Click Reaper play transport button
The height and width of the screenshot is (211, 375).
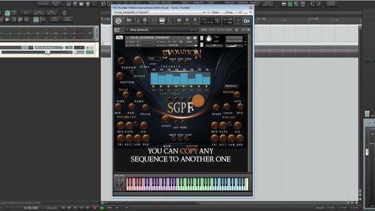75,208
